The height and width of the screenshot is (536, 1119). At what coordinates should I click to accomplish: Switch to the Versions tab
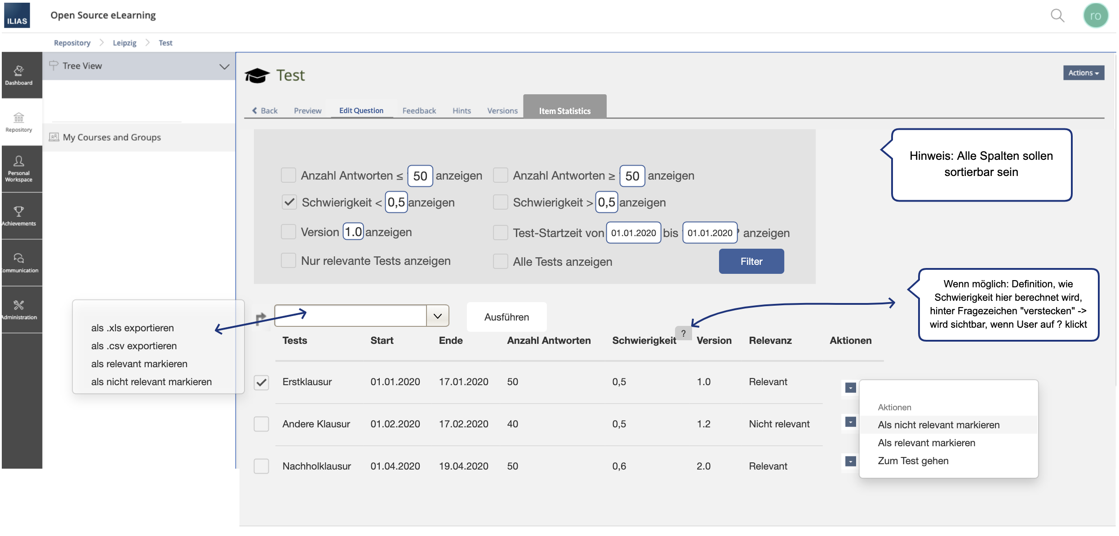502,110
